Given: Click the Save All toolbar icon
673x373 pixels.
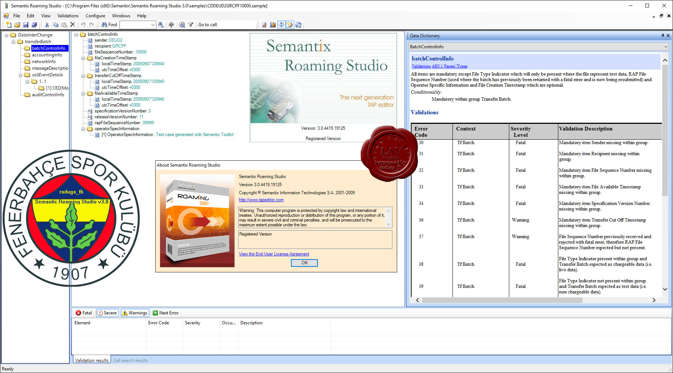Looking at the screenshot, I should pyautogui.click(x=34, y=25).
